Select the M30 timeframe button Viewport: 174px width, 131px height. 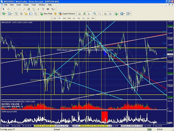click(69, 18)
